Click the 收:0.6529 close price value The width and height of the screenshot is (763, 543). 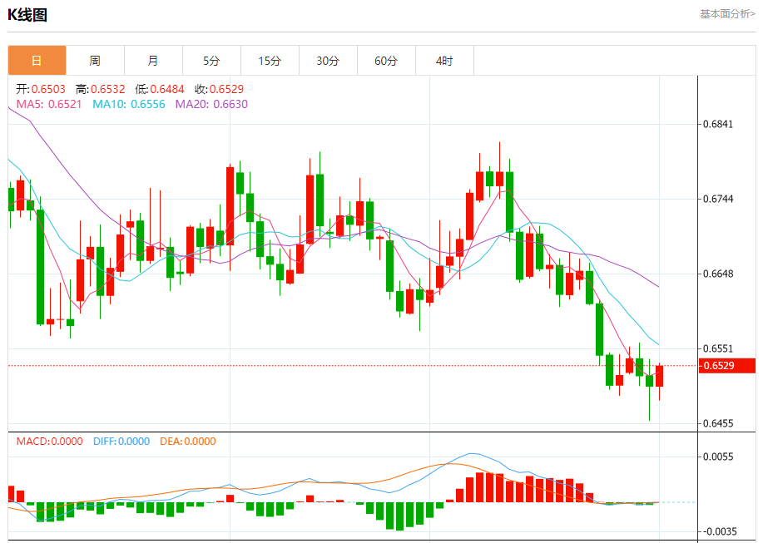pos(219,89)
